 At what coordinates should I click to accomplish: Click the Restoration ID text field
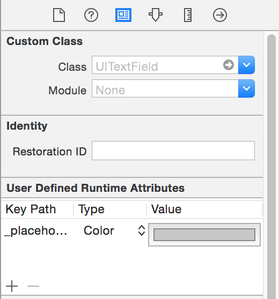coord(173,151)
